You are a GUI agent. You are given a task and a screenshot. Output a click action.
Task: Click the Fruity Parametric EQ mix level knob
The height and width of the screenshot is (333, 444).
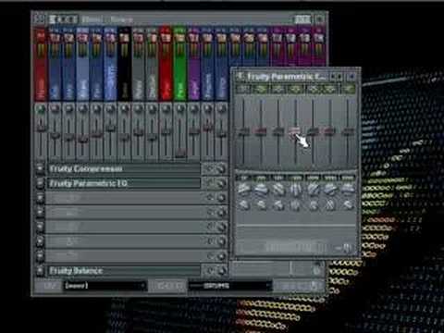tap(221, 183)
